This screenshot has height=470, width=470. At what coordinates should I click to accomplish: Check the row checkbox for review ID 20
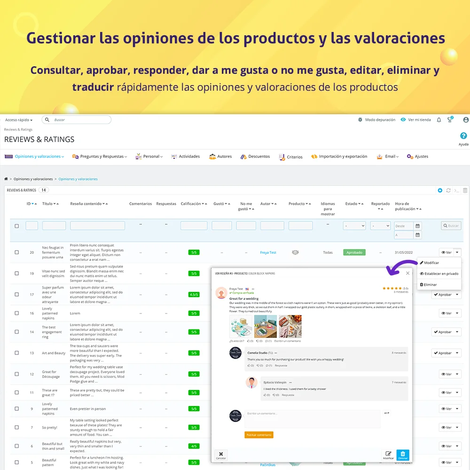coord(17,252)
